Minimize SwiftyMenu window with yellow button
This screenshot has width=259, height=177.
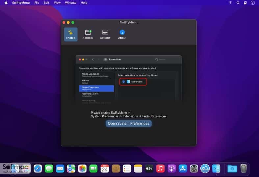pos(68,22)
